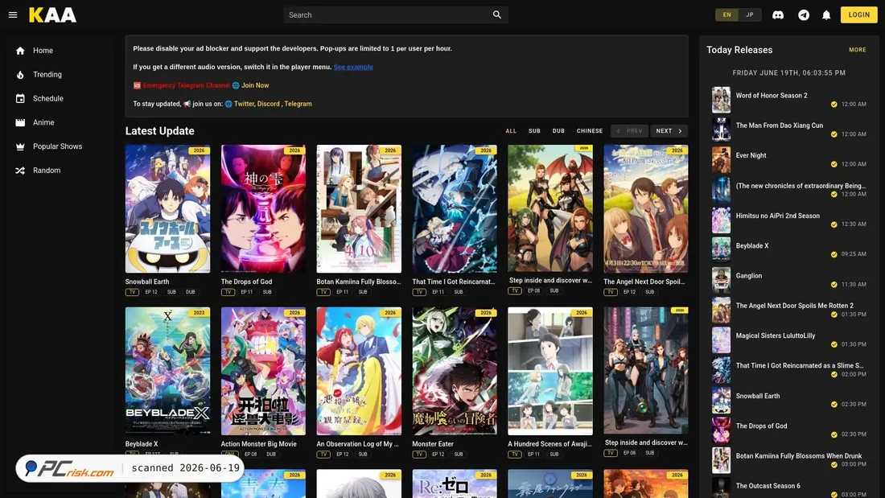Filter latest updates by ALL
Viewport: 885px width, 498px height.
(511, 131)
